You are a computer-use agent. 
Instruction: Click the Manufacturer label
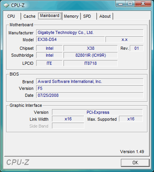(x=21, y=33)
